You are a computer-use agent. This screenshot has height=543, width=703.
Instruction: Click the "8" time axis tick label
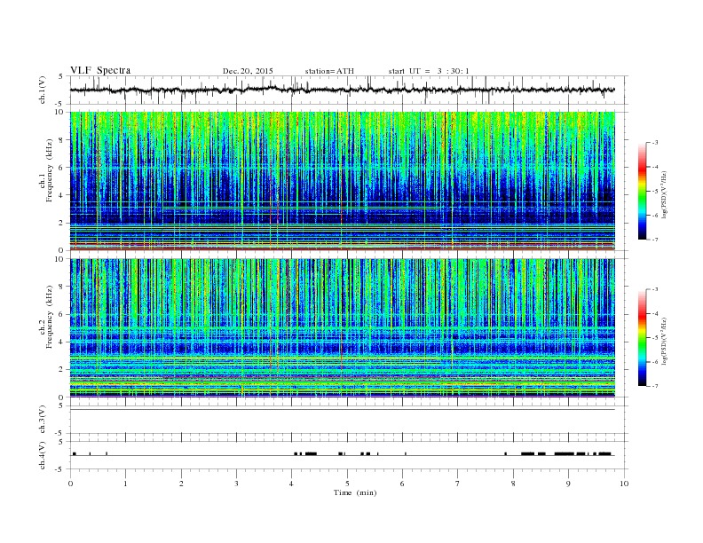click(x=513, y=484)
